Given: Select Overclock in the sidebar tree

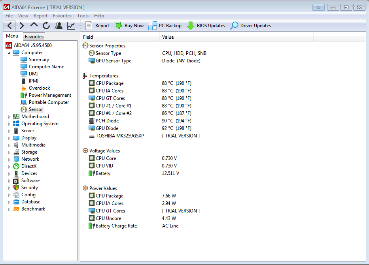Looking at the screenshot, I should coord(39,88).
